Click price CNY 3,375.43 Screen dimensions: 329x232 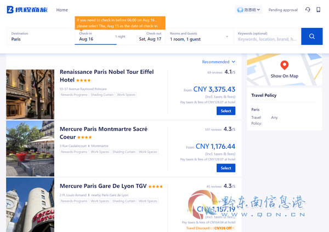(x=214, y=89)
